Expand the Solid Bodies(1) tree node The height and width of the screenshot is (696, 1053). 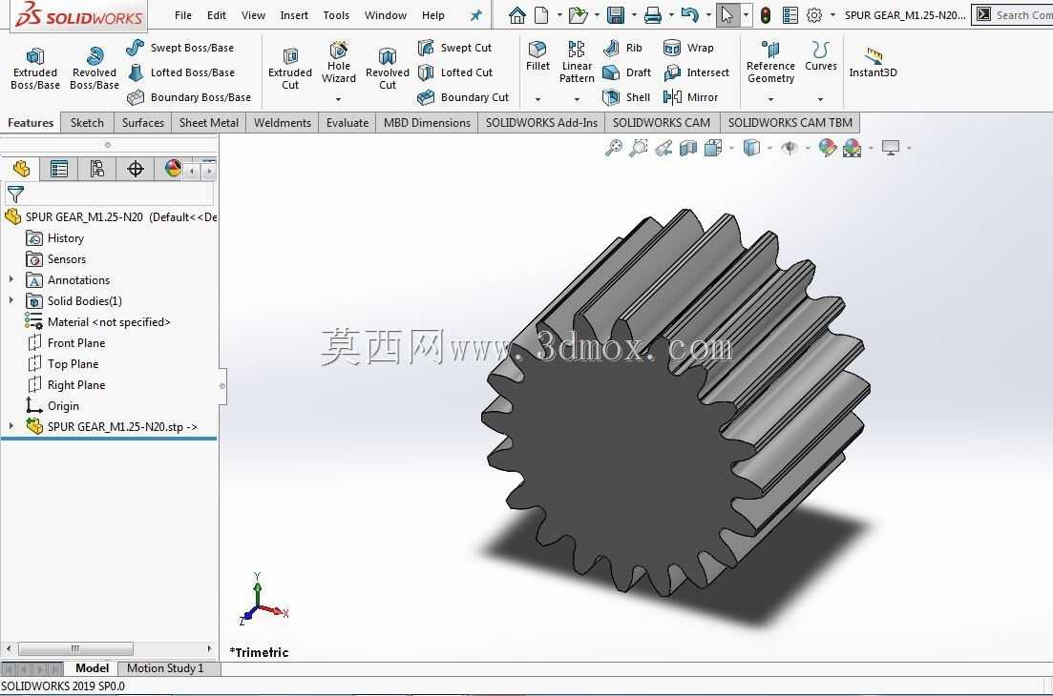(x=11, y=300)
